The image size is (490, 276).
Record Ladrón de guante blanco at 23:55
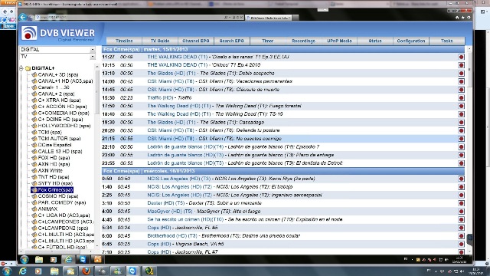coord(461,163)
